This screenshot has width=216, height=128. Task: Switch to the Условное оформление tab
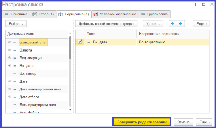point(117,14)
